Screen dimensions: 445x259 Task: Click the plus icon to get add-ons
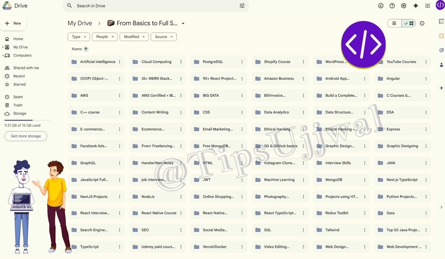click(x=441, y=88)
